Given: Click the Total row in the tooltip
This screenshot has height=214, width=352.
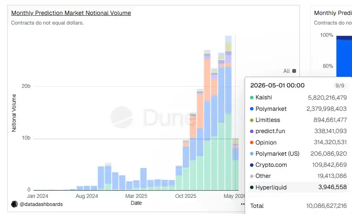Looking at the screenshot, I should click(299, 206).
